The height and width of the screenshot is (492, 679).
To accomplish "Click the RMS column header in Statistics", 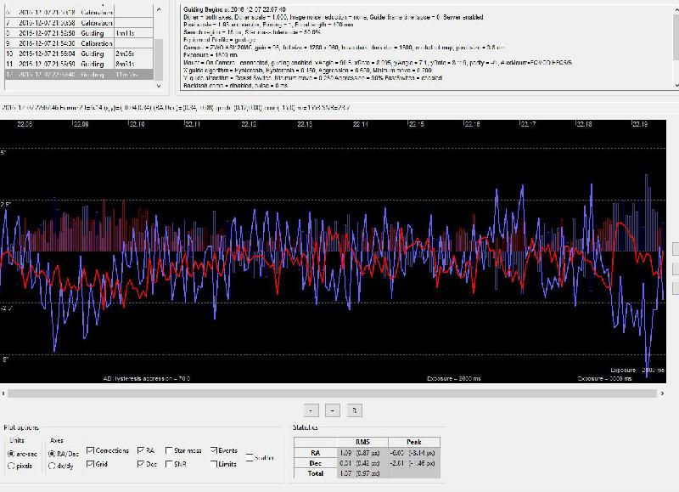I will click(362, 442).
